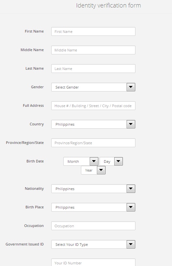The width and height of the screenshot is (172, 266).
Task: Open the Select Gender dropdown arrow
Action: (131, 87)
